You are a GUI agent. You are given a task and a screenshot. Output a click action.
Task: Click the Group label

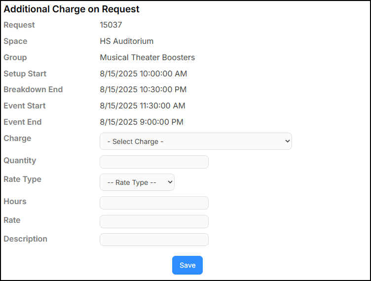15,57
